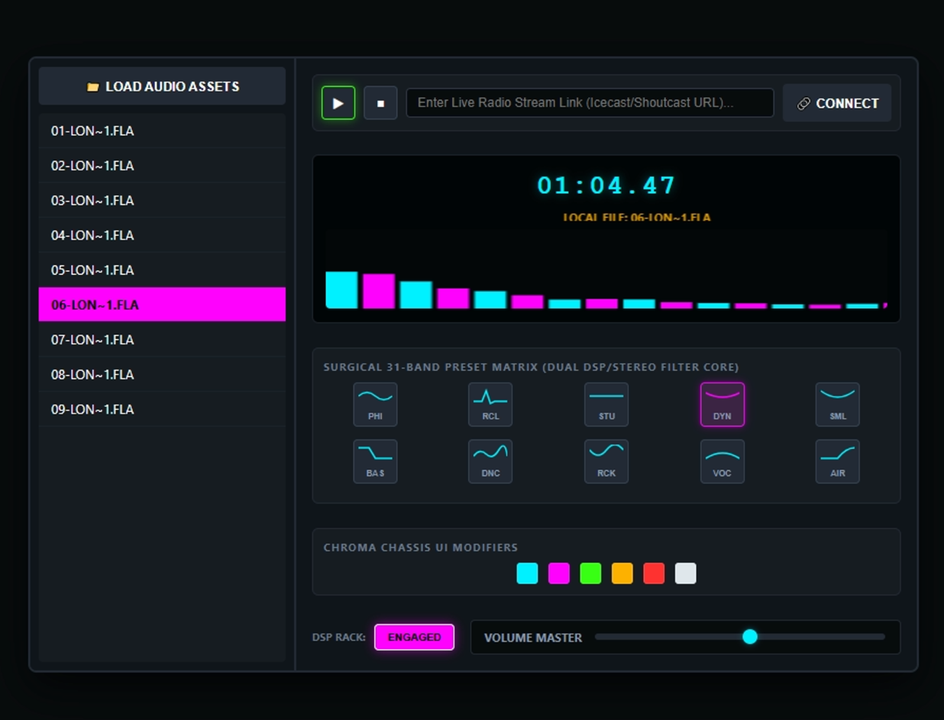Select the BAS equalizer preset

375,461
